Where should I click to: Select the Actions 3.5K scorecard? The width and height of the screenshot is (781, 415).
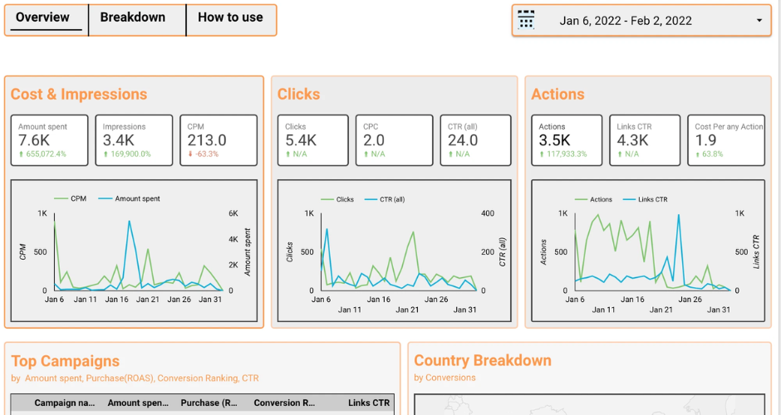[567, 140]
